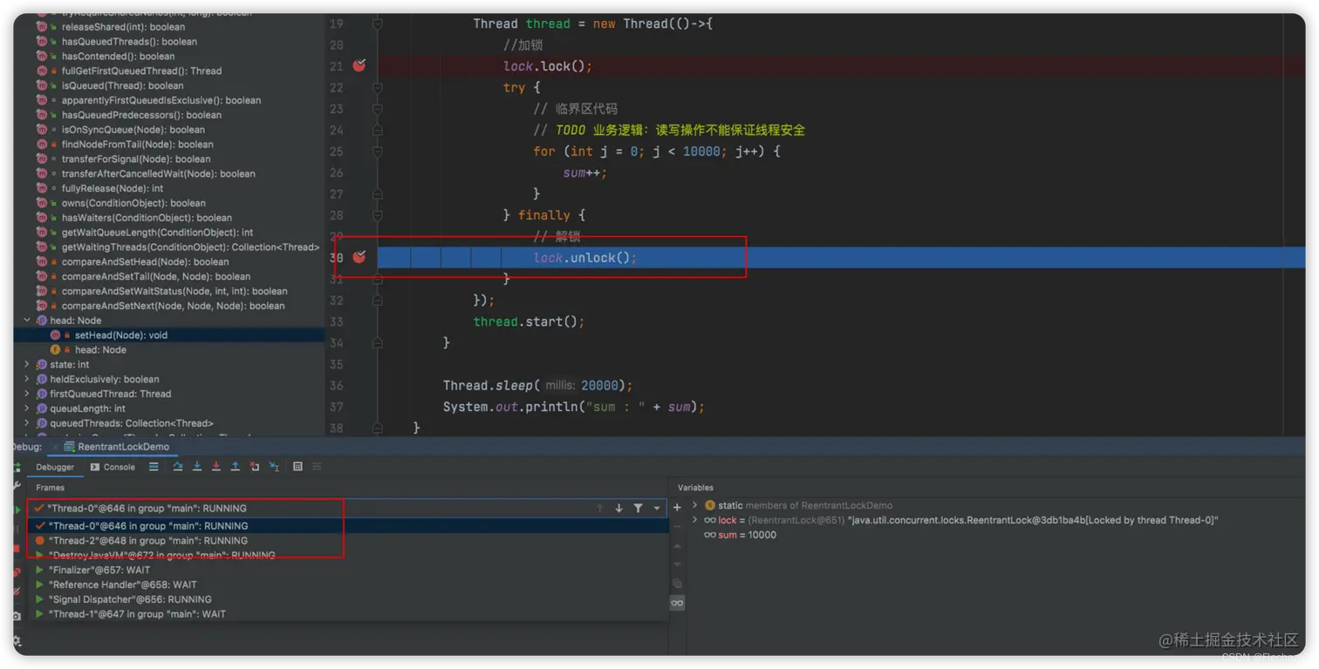
Task: Click the Trace Current Stream Chain icon
Action: 317,467
